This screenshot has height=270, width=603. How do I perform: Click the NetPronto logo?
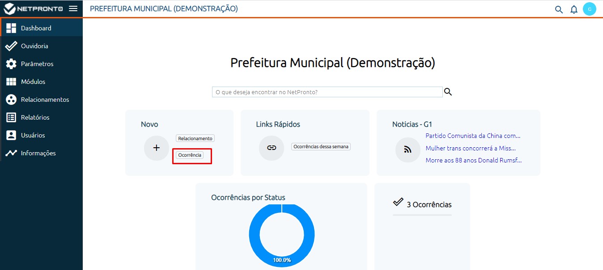[33, 8]
